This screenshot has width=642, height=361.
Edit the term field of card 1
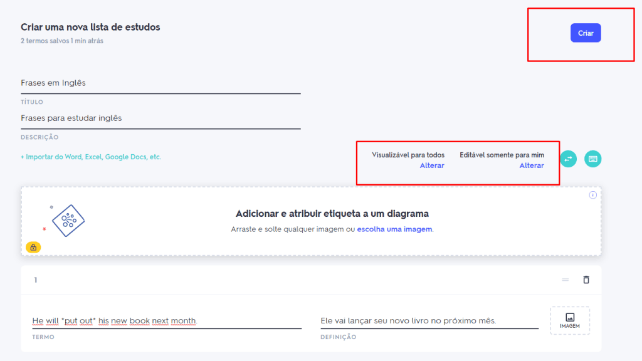pyautogui.click(x=167, y=321)
